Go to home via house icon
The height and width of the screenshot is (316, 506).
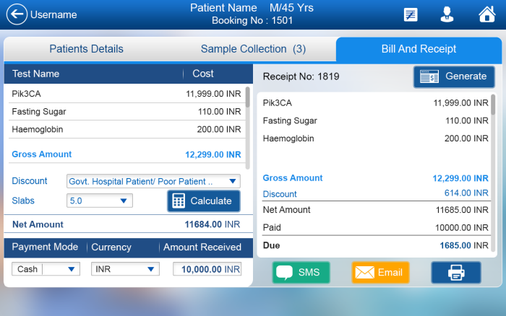tap(487, 14)
